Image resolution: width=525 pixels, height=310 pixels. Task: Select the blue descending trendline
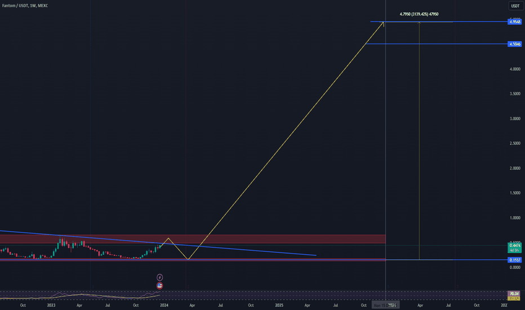[x=158, y=243]
